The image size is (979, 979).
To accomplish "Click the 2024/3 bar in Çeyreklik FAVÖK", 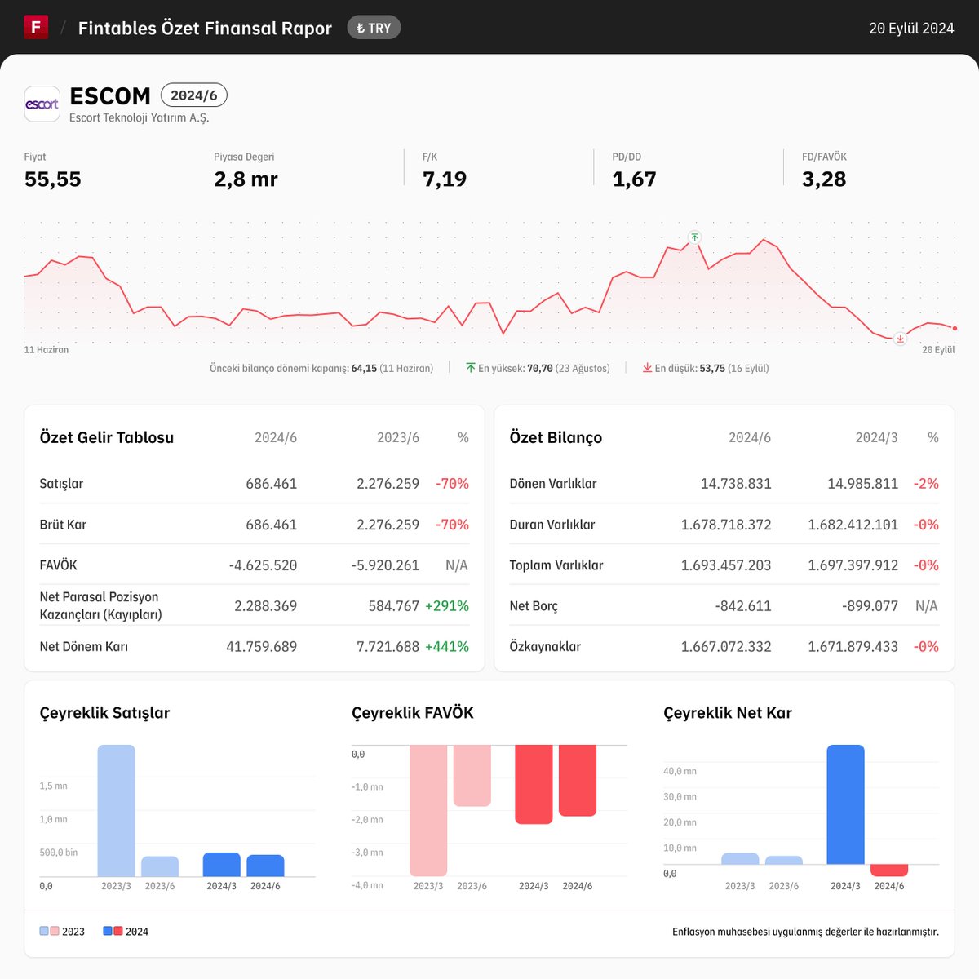I will pos(534,784).
